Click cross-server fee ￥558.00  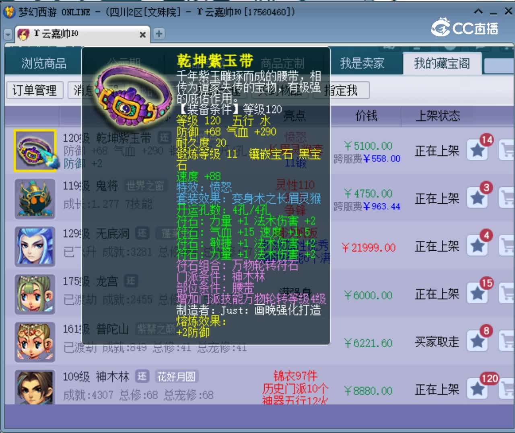pos(381,159)
